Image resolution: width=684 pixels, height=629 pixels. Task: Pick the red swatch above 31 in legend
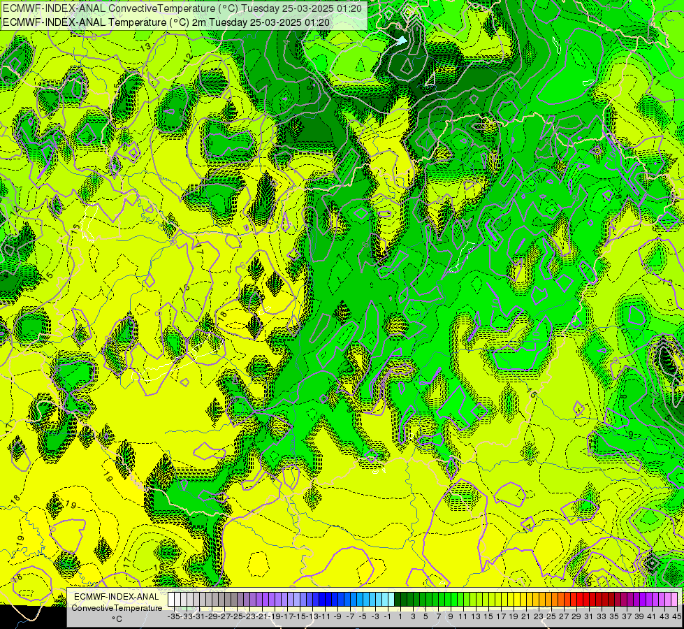coord(586,599)
